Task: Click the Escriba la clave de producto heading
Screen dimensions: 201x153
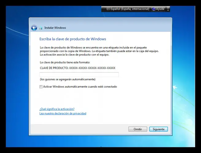Action: [x=73, y=39]
